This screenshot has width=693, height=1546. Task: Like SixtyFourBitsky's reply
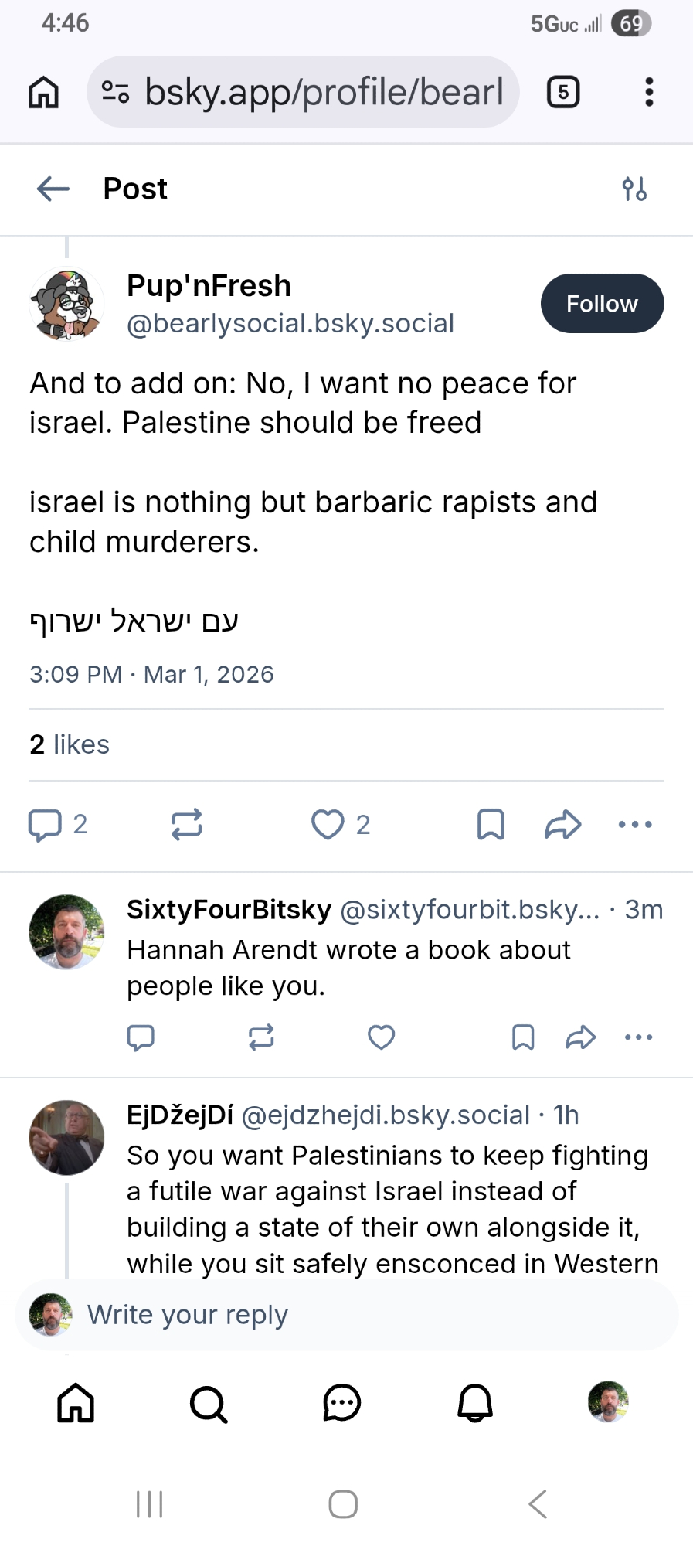coord(381,1037)
